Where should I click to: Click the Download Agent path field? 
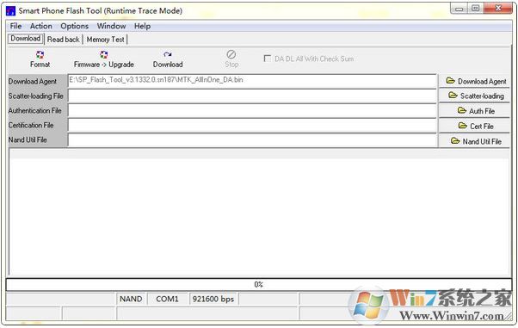point(252,81)
